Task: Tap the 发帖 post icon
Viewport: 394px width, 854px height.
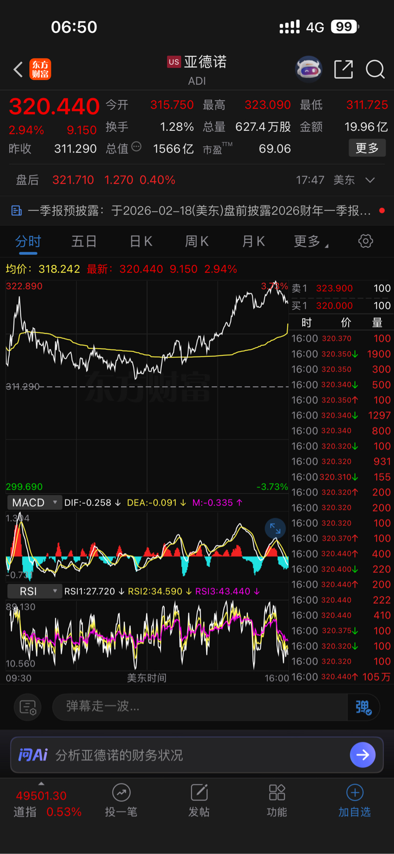Action: pos(199,792)
